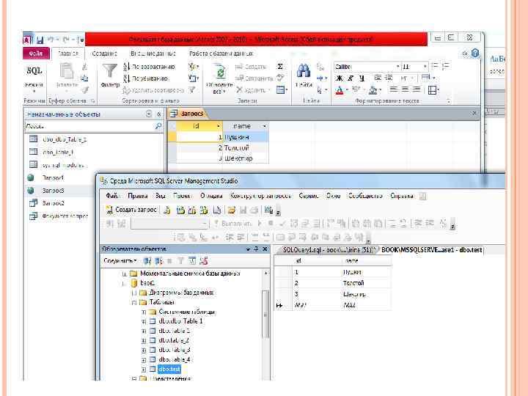Expand the dbo.table_4 node
Image resolution: width=528 pixels, height=396 pixels.
click(x=144, y=359)
